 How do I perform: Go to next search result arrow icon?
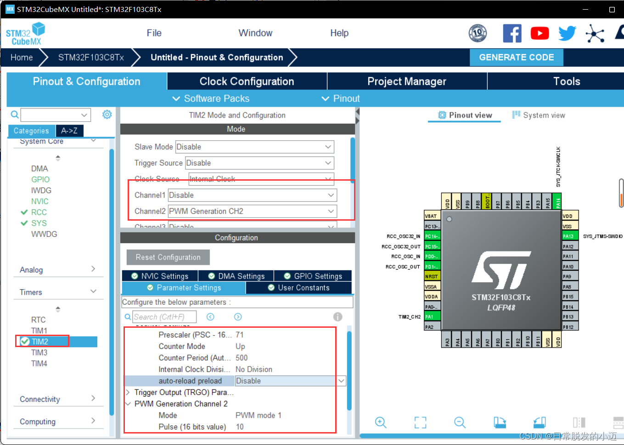[x=238, y=317]
